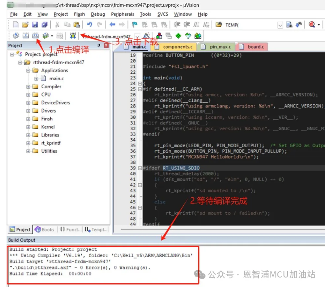Click the Rebuild all target files icon
This screenshot has width=330, height=287.
click(35, 36)
